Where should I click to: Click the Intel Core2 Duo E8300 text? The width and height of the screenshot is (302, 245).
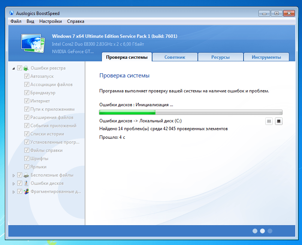pos(98,44)
